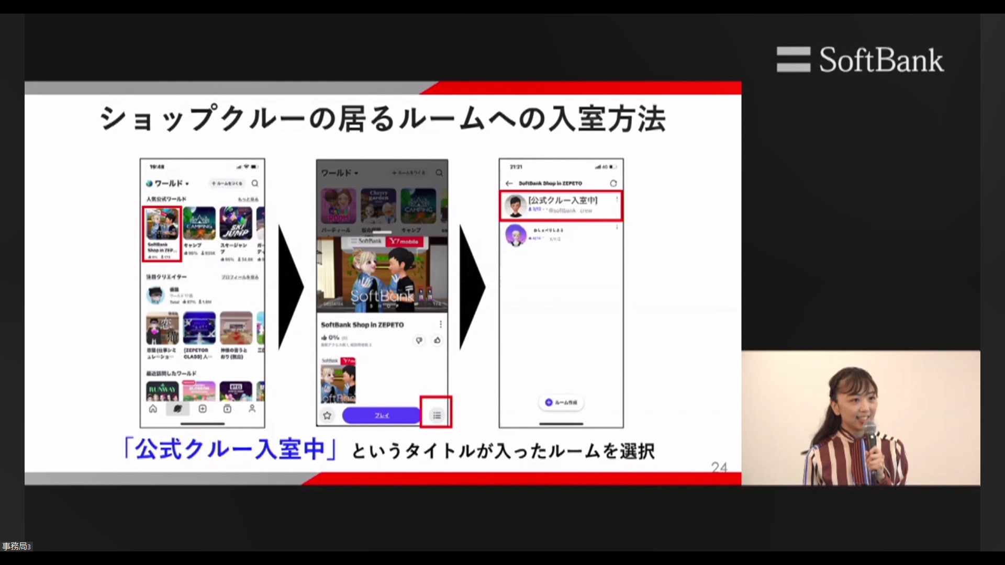Image resolution: width=1005 pixels, height=565 pixels.
Task: Tap the profile person icon in bottom bar
Action: 252,409
